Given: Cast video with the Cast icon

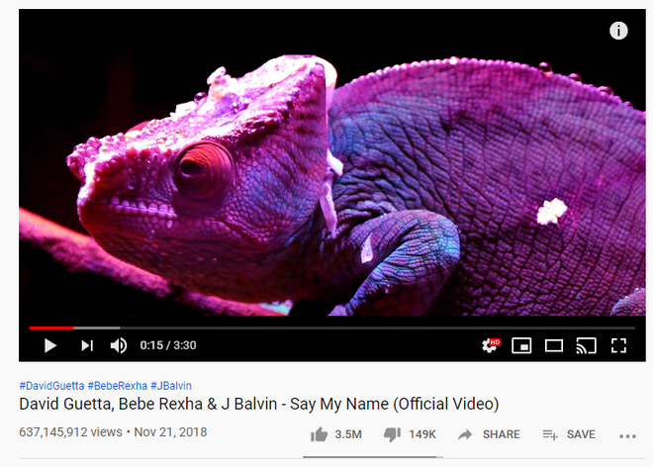Looking at the screenshot, I should [586, 345].
